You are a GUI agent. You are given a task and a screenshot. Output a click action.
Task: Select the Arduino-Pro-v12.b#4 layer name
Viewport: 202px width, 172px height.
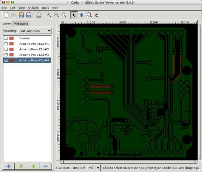tap(34, 60)
